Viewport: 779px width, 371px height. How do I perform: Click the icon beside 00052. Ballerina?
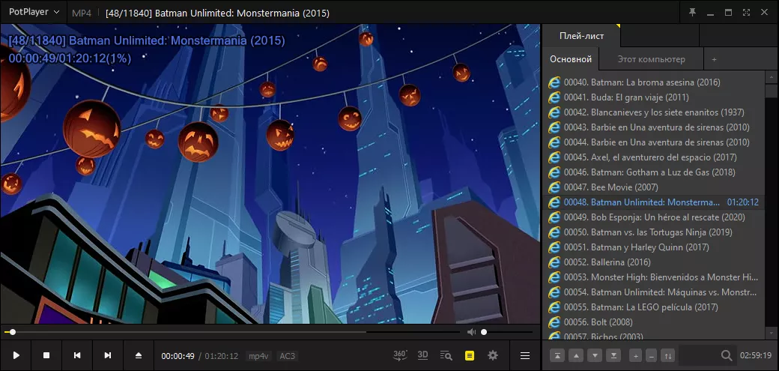(554, 262)
